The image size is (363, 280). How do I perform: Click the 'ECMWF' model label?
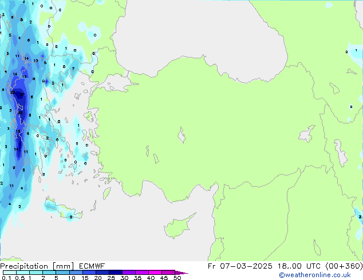[92, 266]
